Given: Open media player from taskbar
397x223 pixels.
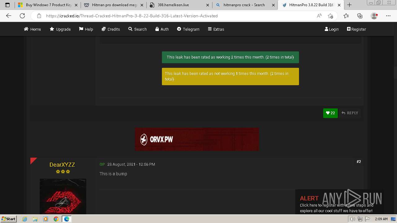Looking at the screenshot, I should [x=46, y=219].
